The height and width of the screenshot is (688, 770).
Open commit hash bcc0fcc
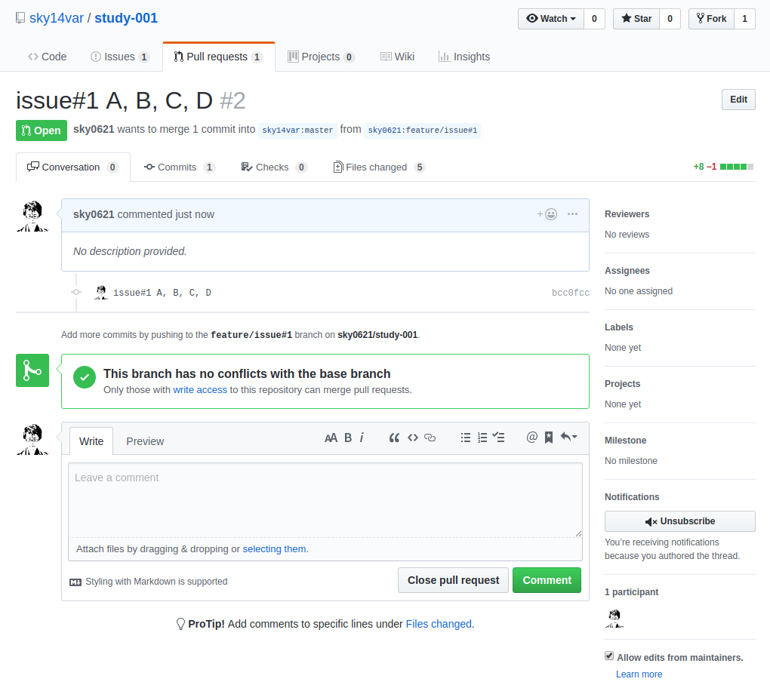(x=570, y=293)
